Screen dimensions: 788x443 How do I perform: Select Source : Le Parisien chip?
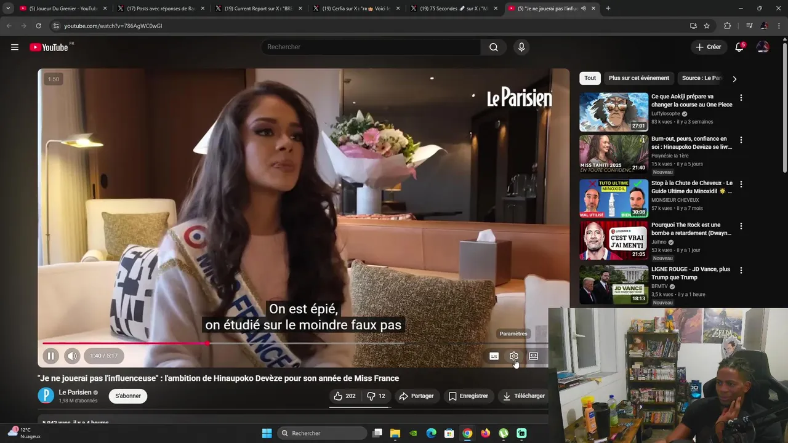coord(702,78)
